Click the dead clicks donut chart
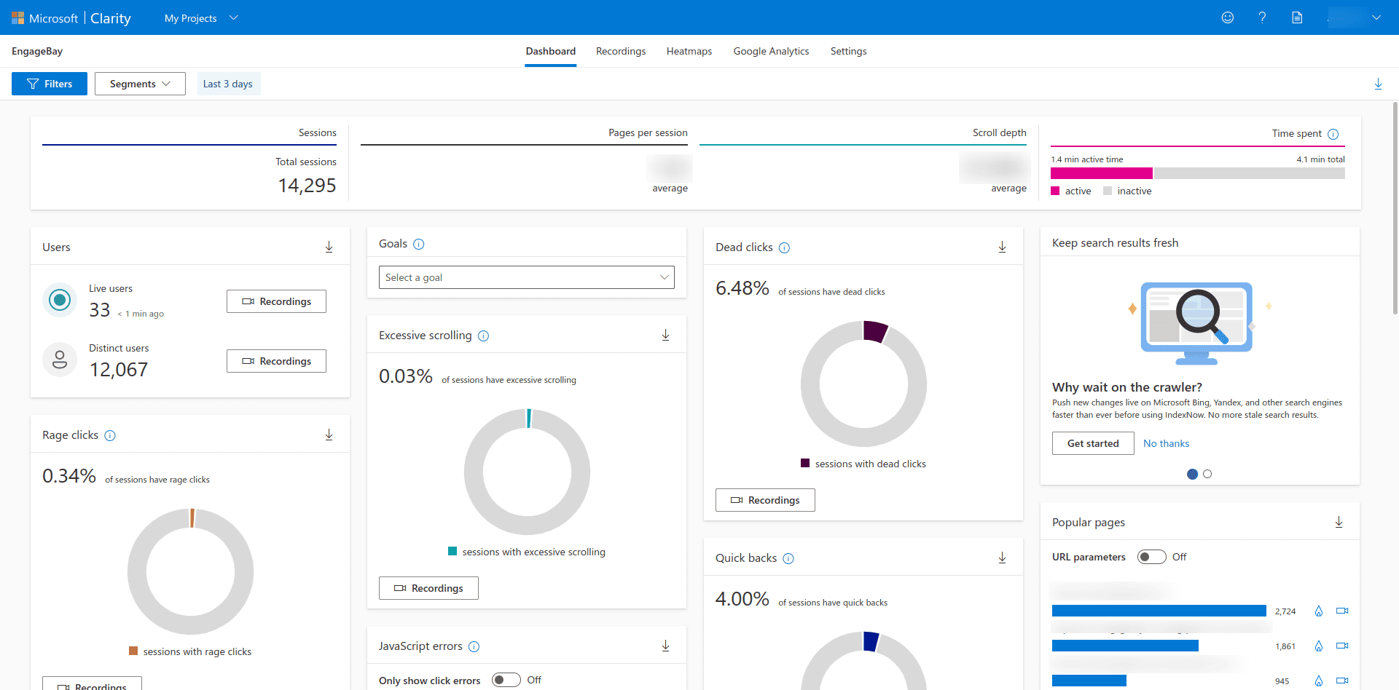 tap(863, 384)
